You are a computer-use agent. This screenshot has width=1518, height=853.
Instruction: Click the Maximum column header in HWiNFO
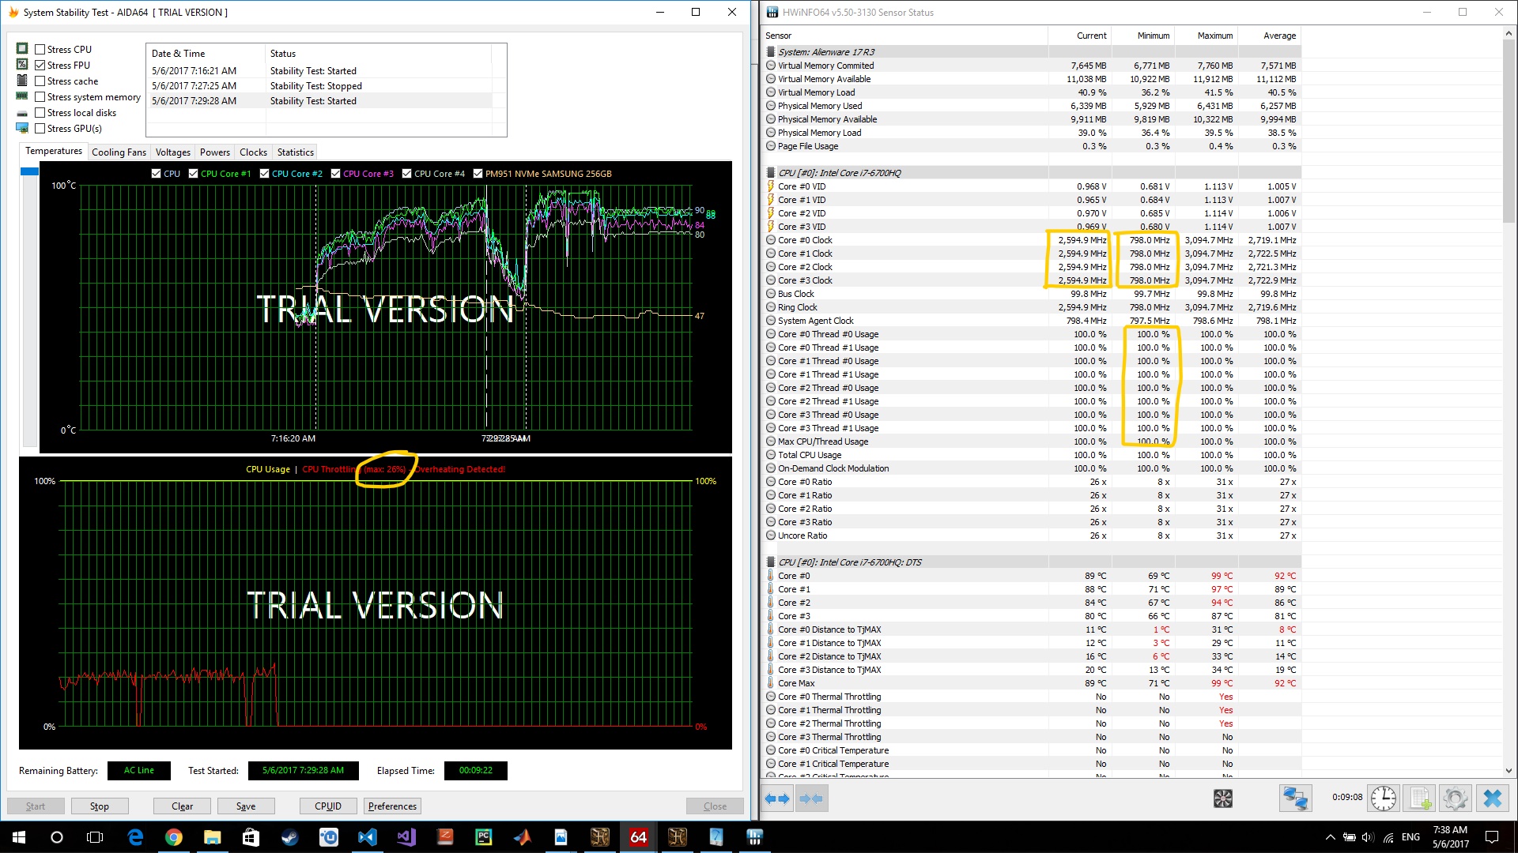1206,36
